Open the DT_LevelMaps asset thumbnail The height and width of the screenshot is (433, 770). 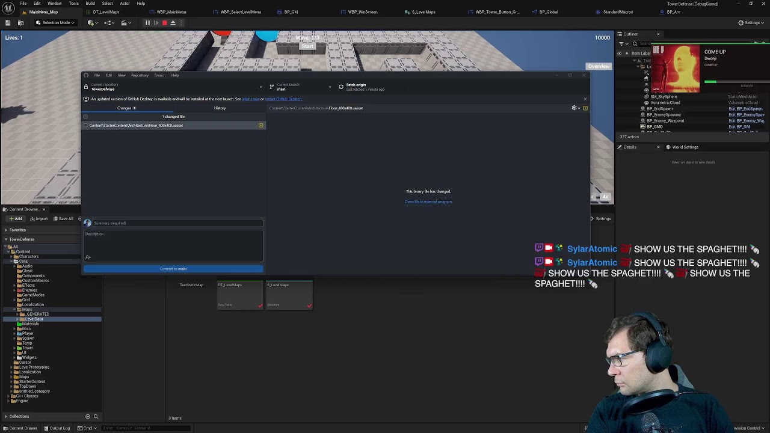tap(240, 295)
